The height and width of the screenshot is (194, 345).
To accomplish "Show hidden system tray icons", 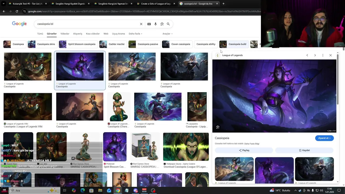I will pyautogui.click(x=295, y=190).
